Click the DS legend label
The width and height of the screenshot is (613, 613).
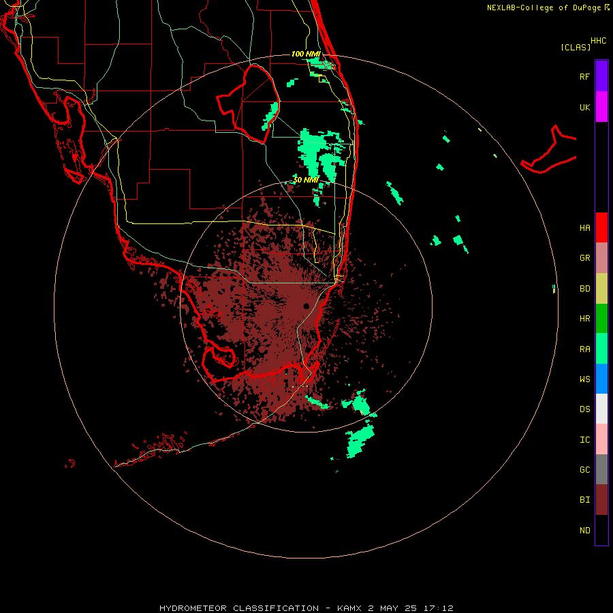coord(584,409)
